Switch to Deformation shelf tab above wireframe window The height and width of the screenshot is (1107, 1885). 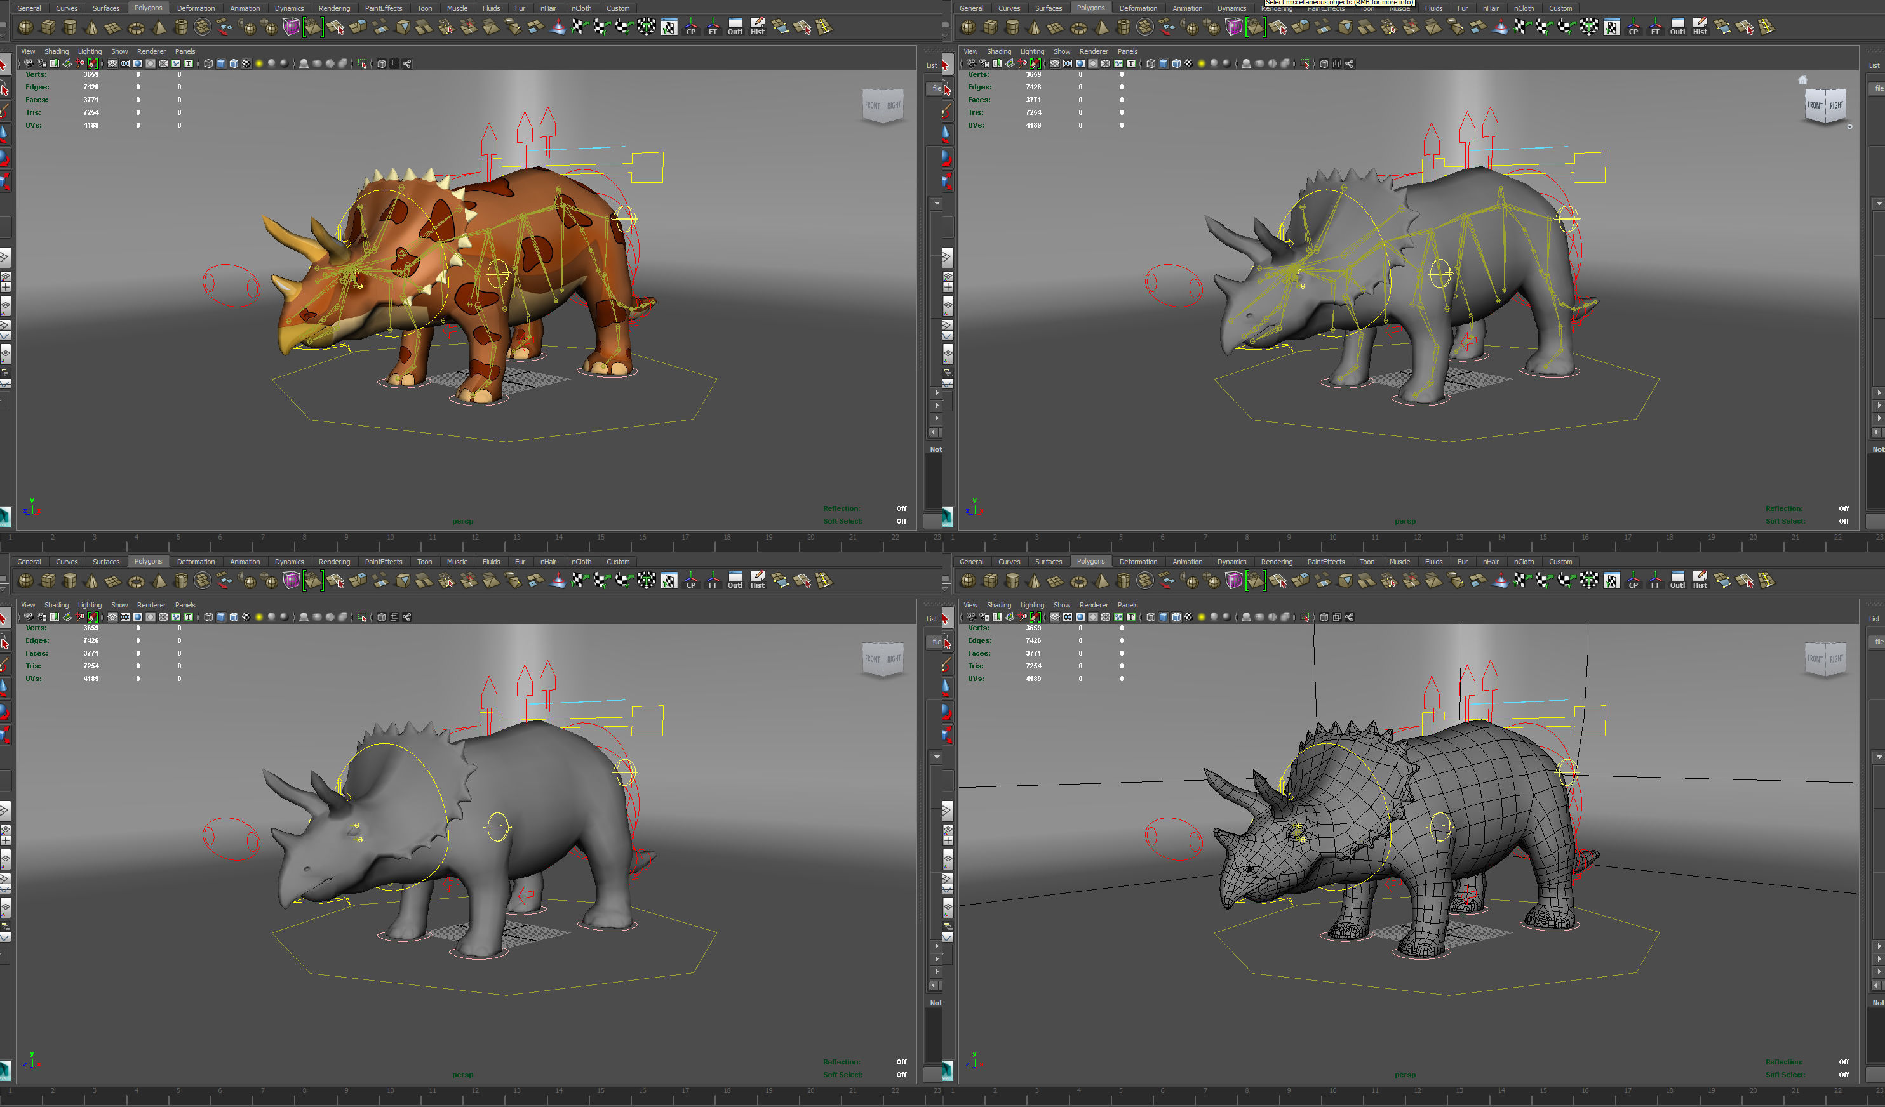tap(1137, 562)
